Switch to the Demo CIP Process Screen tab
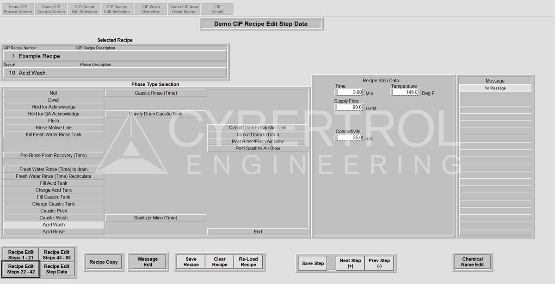Image resolution: width=555 pixels, height=284 pixels. click(18, 8)
